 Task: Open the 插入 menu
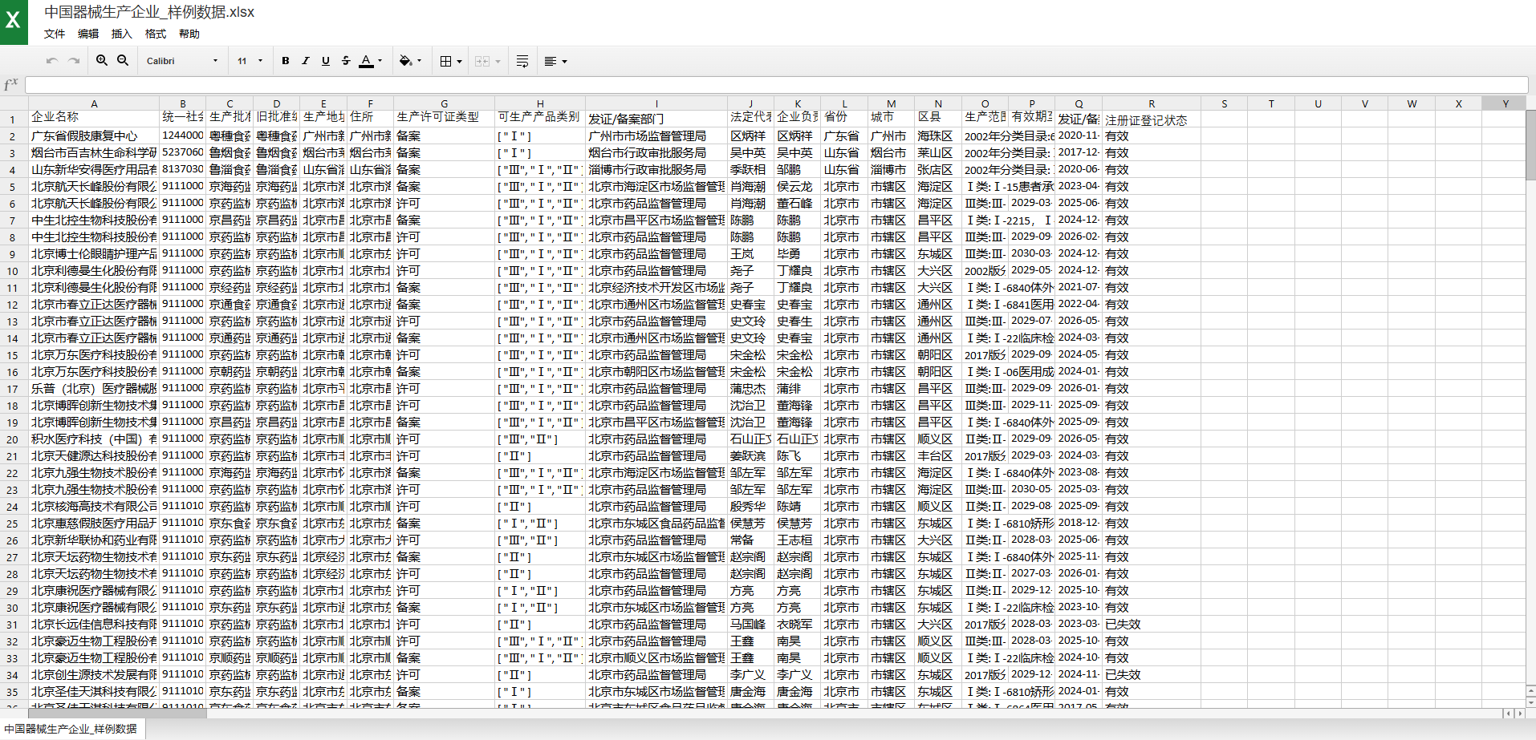(x=121, y=34)
